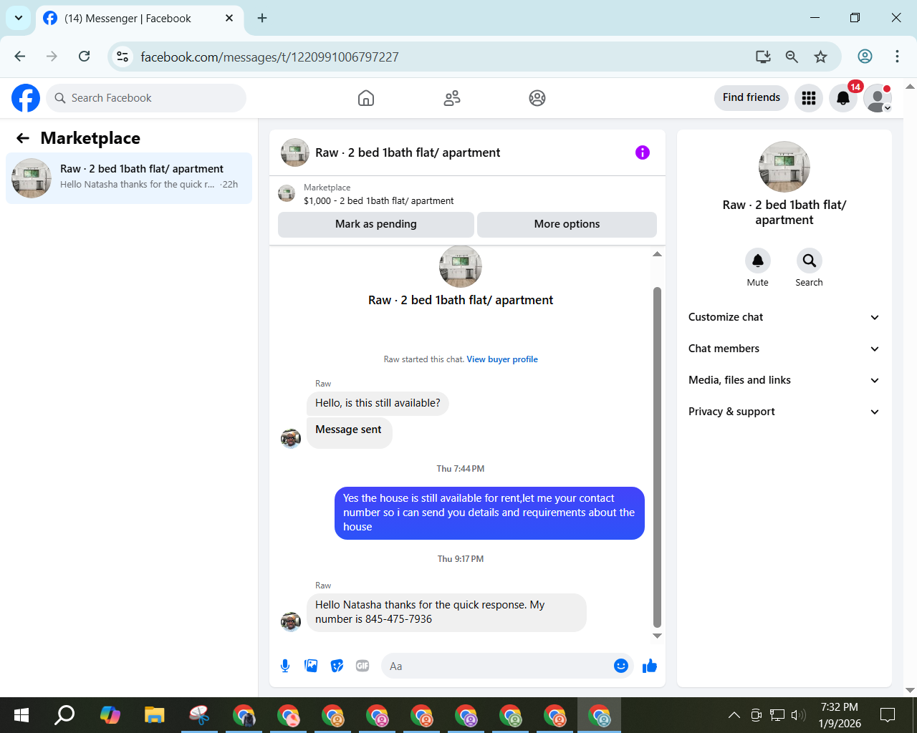Choose a sticker icon
The image size is (917, 733).
[x=337, y=666]
